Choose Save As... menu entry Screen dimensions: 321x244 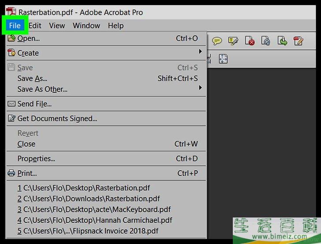[106, 78]
